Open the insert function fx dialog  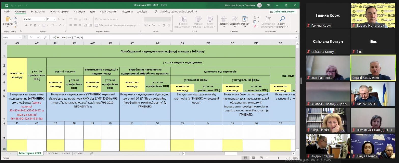pos(45,37)
